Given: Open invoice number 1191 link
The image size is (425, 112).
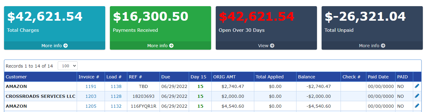Looking at the screenshot, I should click(91, 86).
